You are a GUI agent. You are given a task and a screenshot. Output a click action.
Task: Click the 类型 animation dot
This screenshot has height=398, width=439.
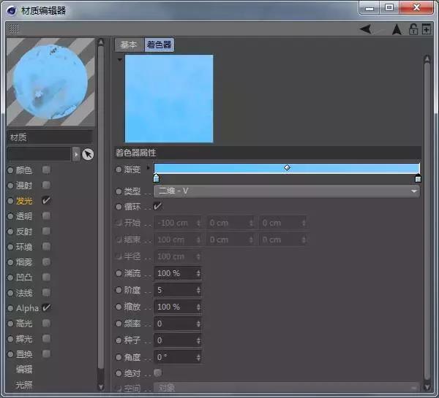(119, 191)
